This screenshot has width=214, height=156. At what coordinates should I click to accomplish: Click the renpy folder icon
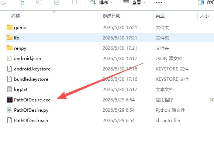tap(10, 48)
